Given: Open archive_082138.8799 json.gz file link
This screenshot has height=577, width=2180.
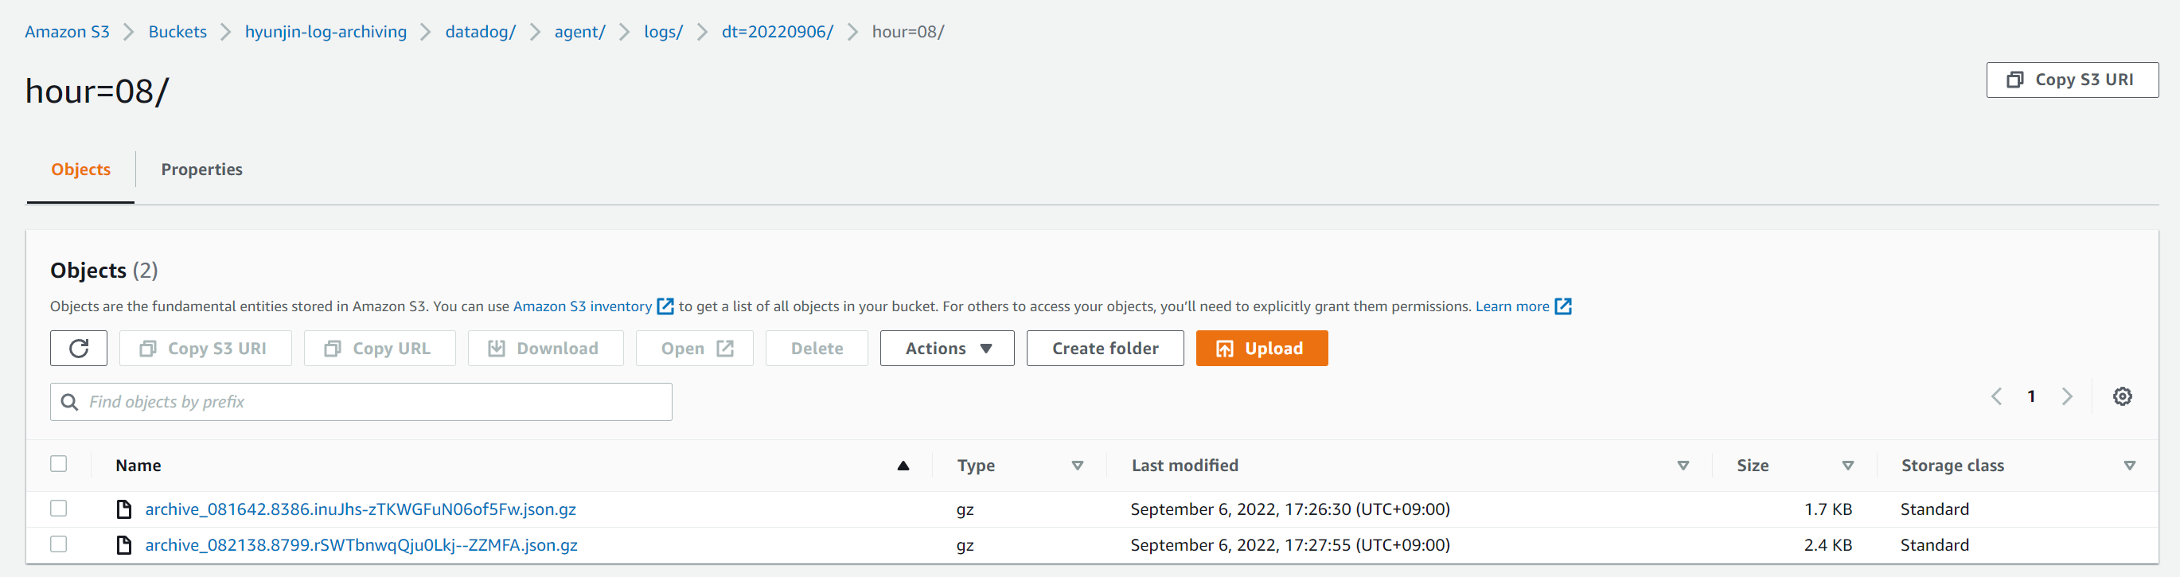Looking at the screenshot, I should pos(361,545).
